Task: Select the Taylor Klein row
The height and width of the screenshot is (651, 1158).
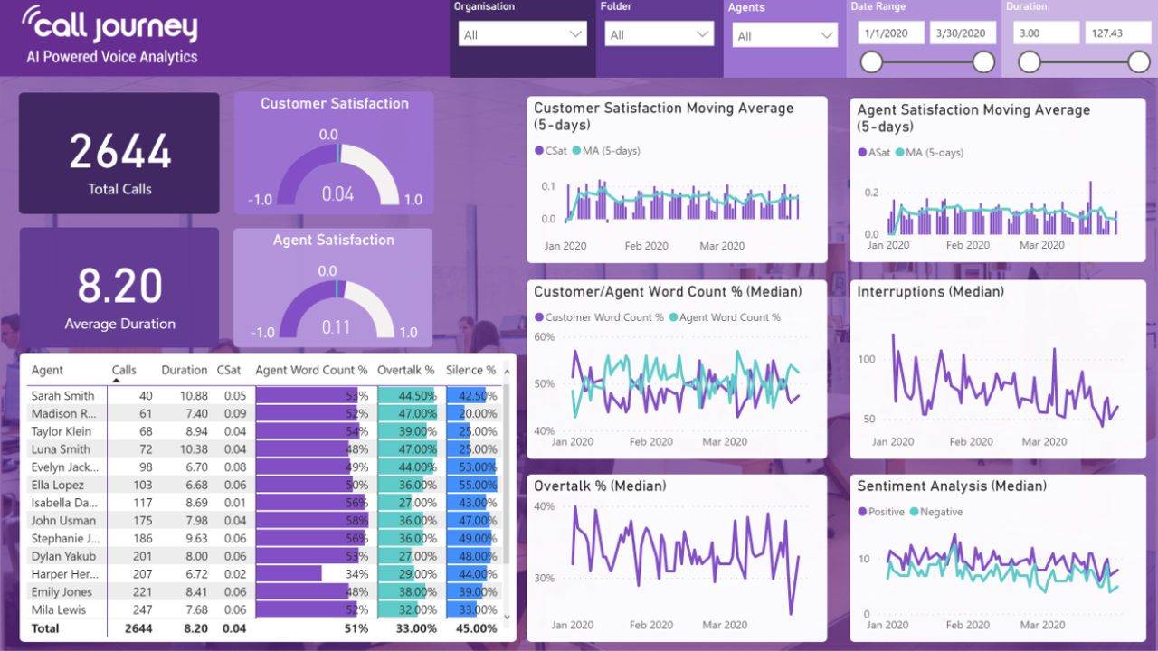Action: pyautogui.click(x=262, y=431)
